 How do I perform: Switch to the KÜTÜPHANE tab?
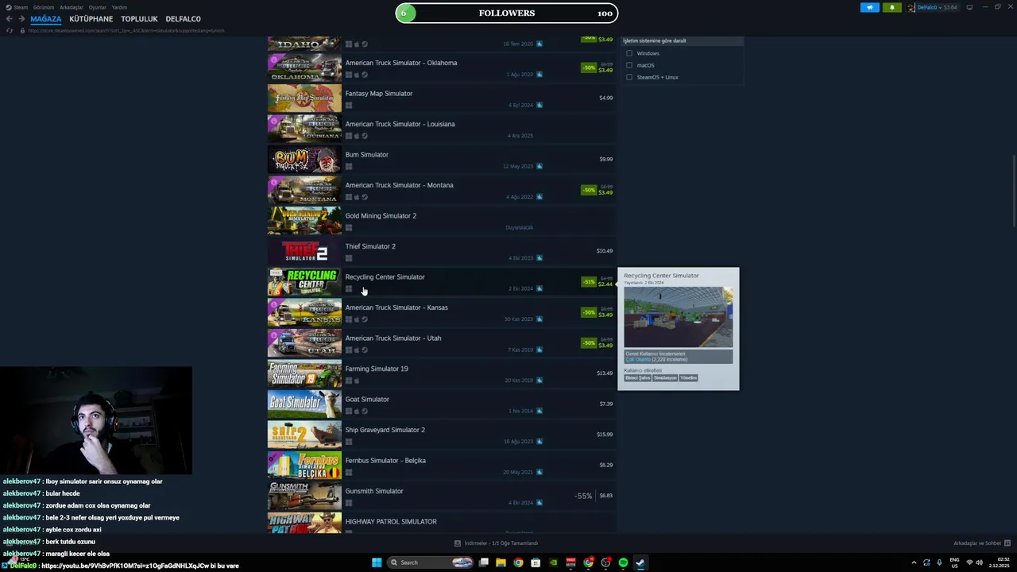coord(91,19)
